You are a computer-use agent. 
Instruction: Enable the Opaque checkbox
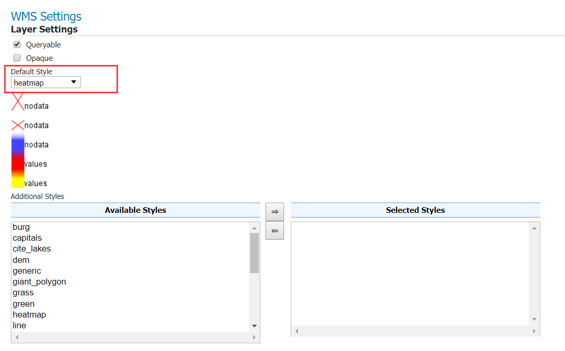coord(16,58)
